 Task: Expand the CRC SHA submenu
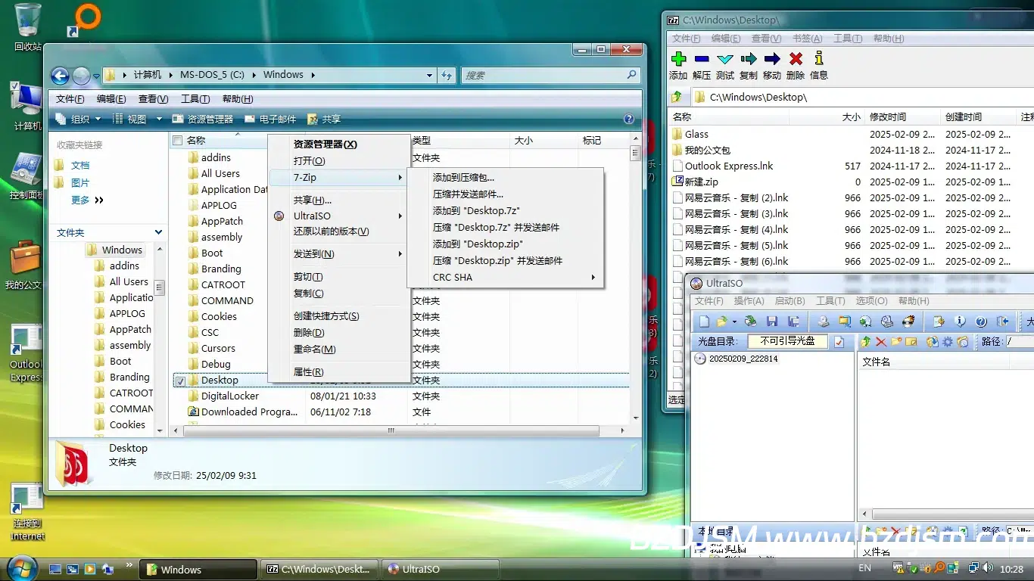(504, 278)
